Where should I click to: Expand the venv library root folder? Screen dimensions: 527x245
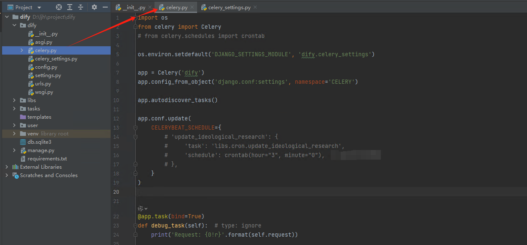tap(14, 134)
